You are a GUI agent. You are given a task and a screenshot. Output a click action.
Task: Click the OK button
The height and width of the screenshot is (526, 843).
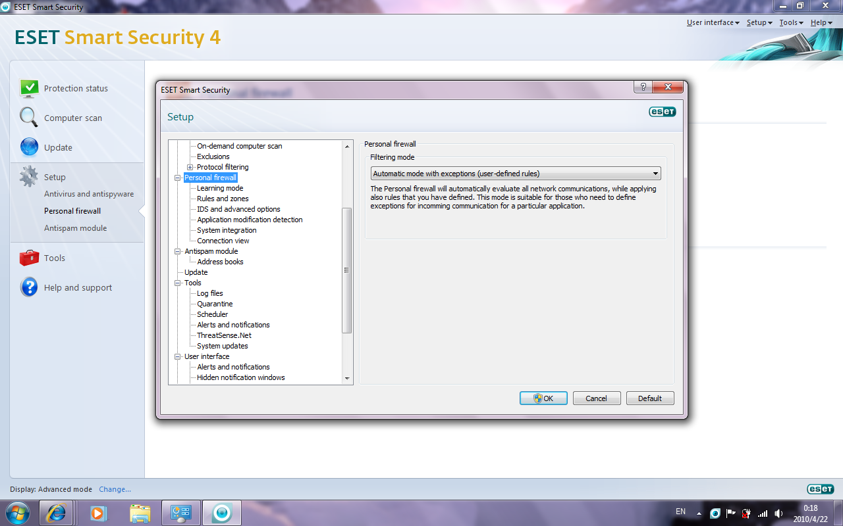[x=543, y=398]
